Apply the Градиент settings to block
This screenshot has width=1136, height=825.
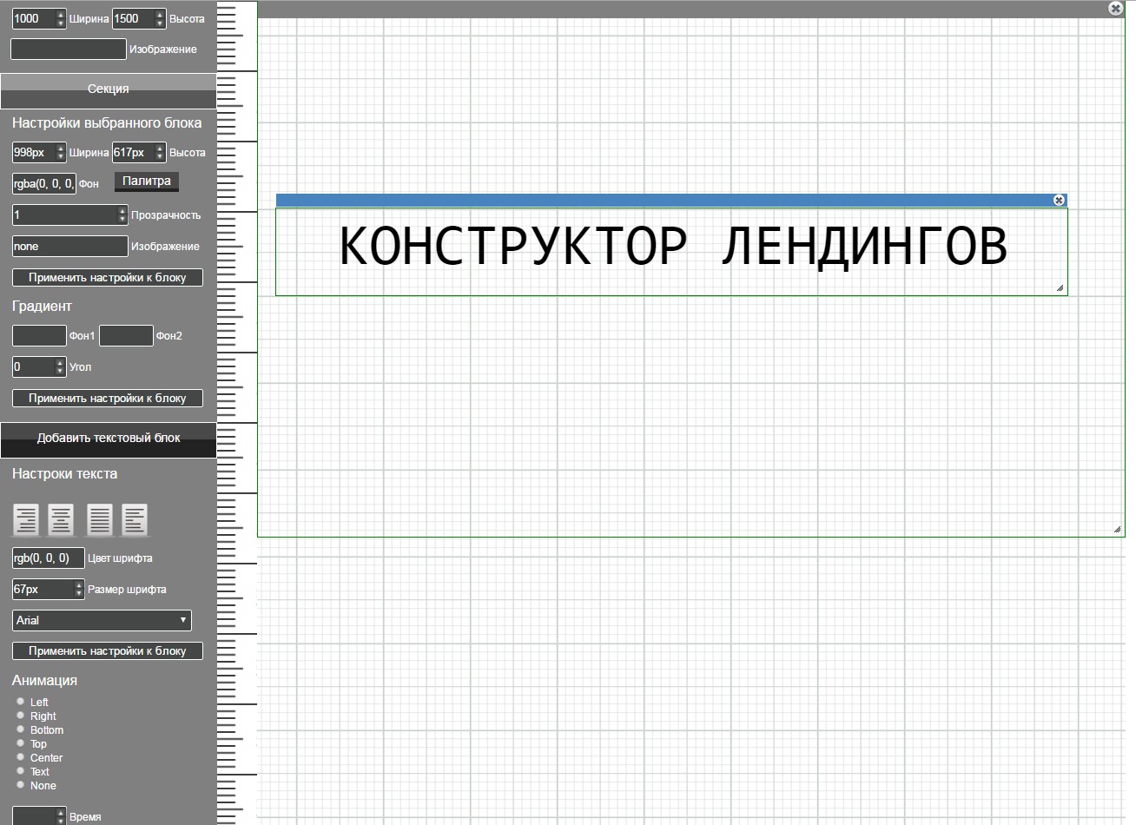click(108, 399)
